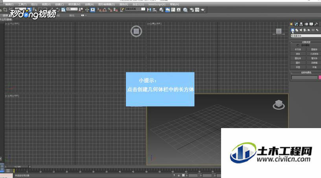Click the 长方体 box button
The width and height of the screenshot is (321, 178).
pos(298,50)
